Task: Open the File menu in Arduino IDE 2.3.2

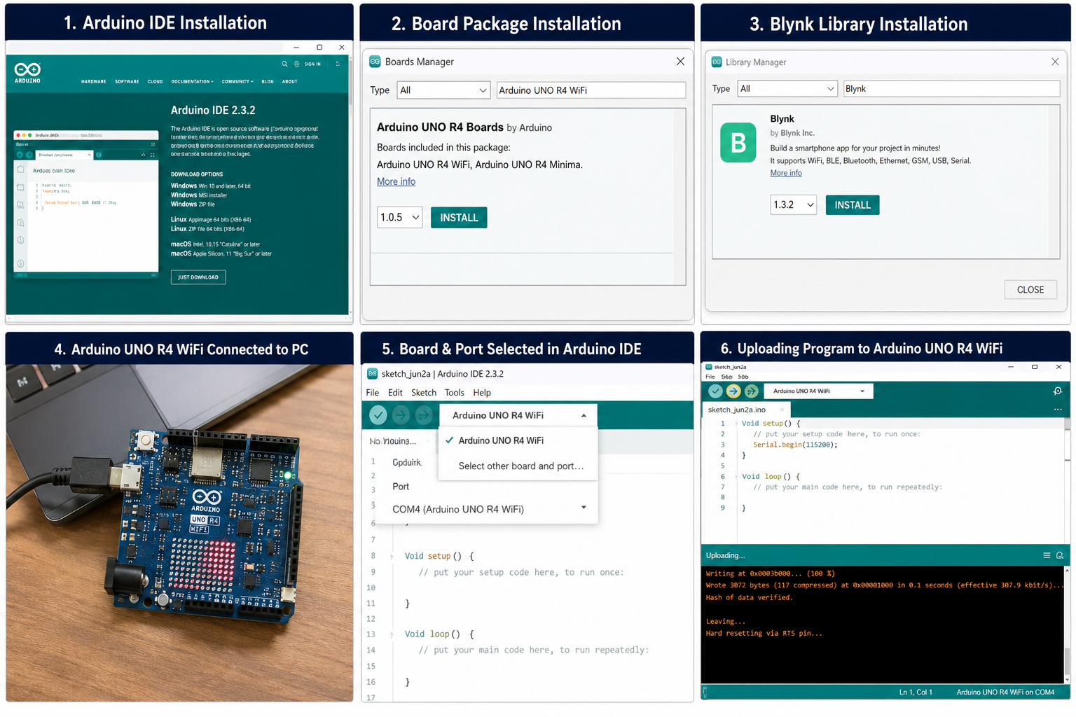Action: 372,393
